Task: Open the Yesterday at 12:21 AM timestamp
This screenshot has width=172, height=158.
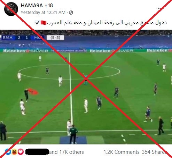Action: click(43, 13)
